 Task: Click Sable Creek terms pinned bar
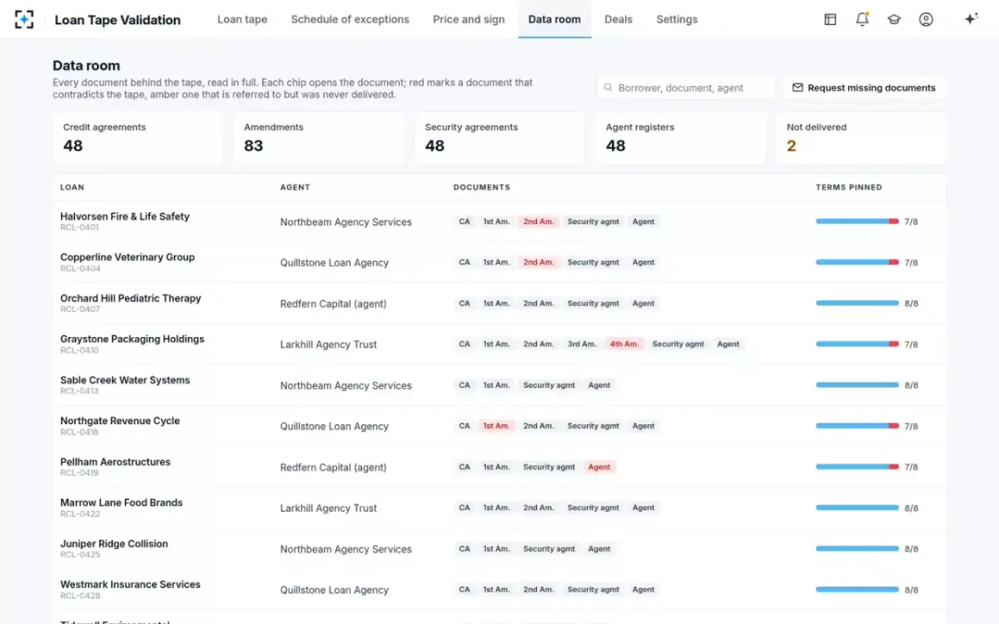(857, 385)
